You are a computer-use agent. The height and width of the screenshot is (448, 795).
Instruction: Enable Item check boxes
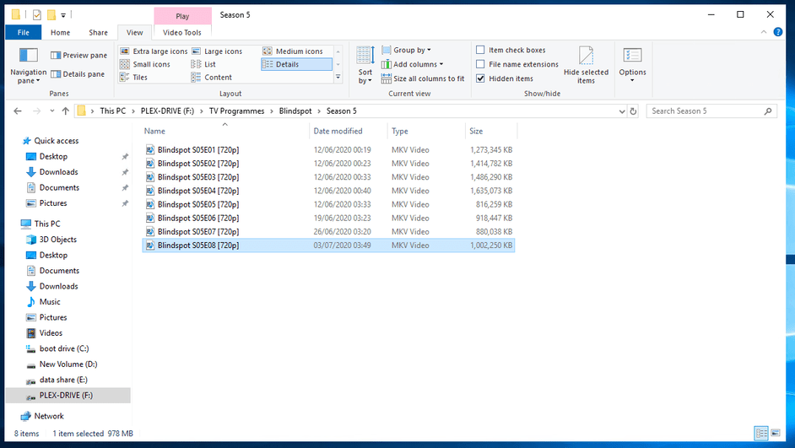coord(511,50)
